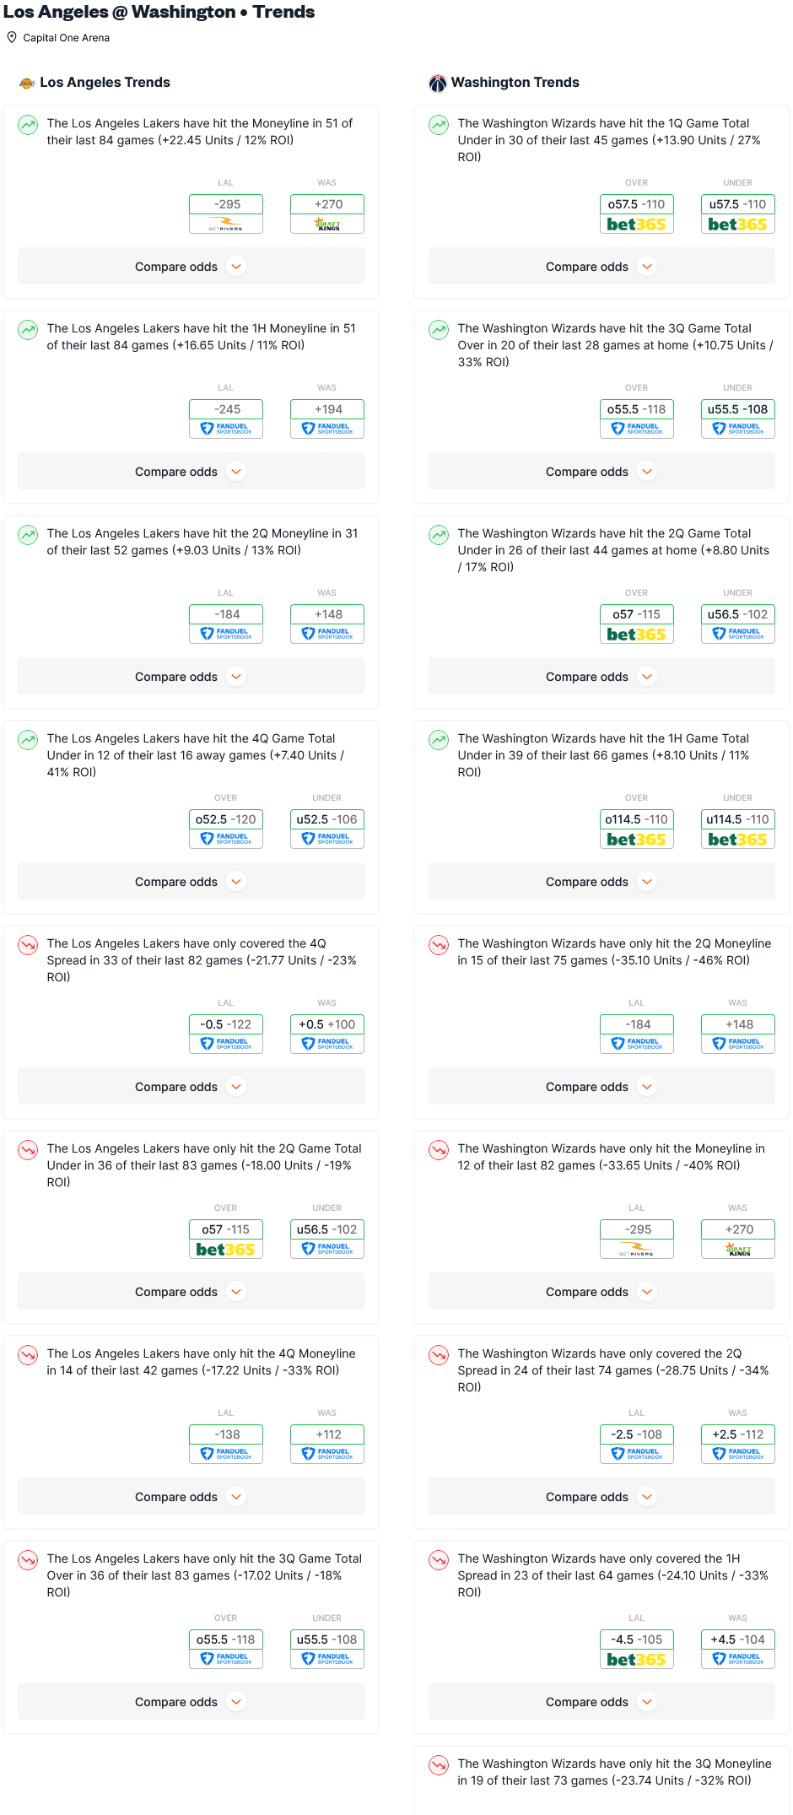Screen dimensions: 793x1815
Task: Click the red downward trend icon for Lakers 4Q Spread
Action: (28, 945)
